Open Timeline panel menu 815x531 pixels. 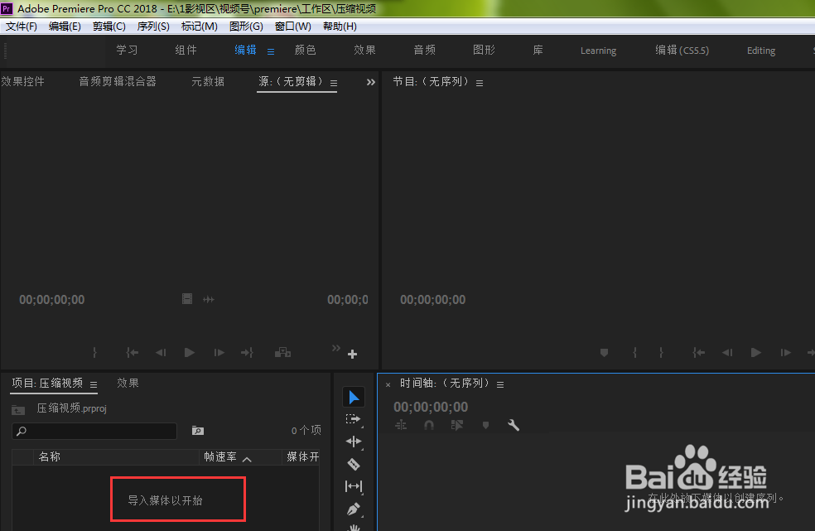500,385
